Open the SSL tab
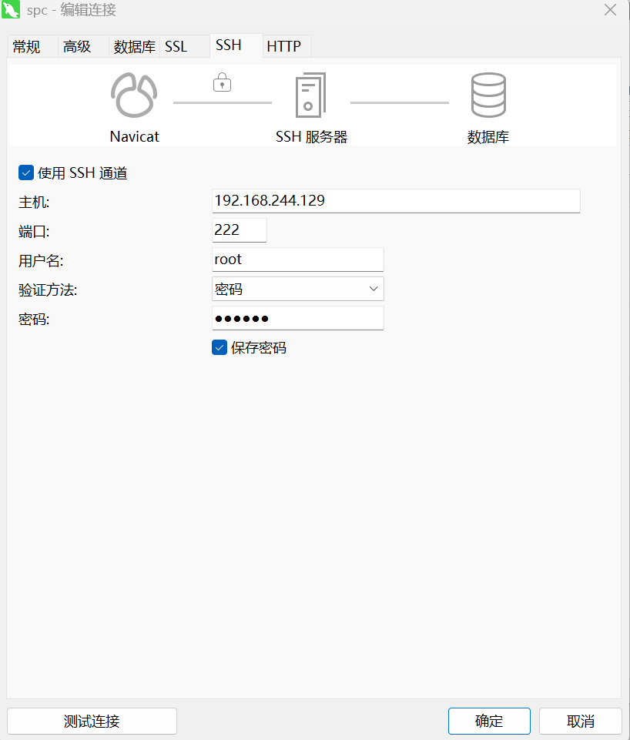Viewport: 630px width, 740px height. pos(176,47)
